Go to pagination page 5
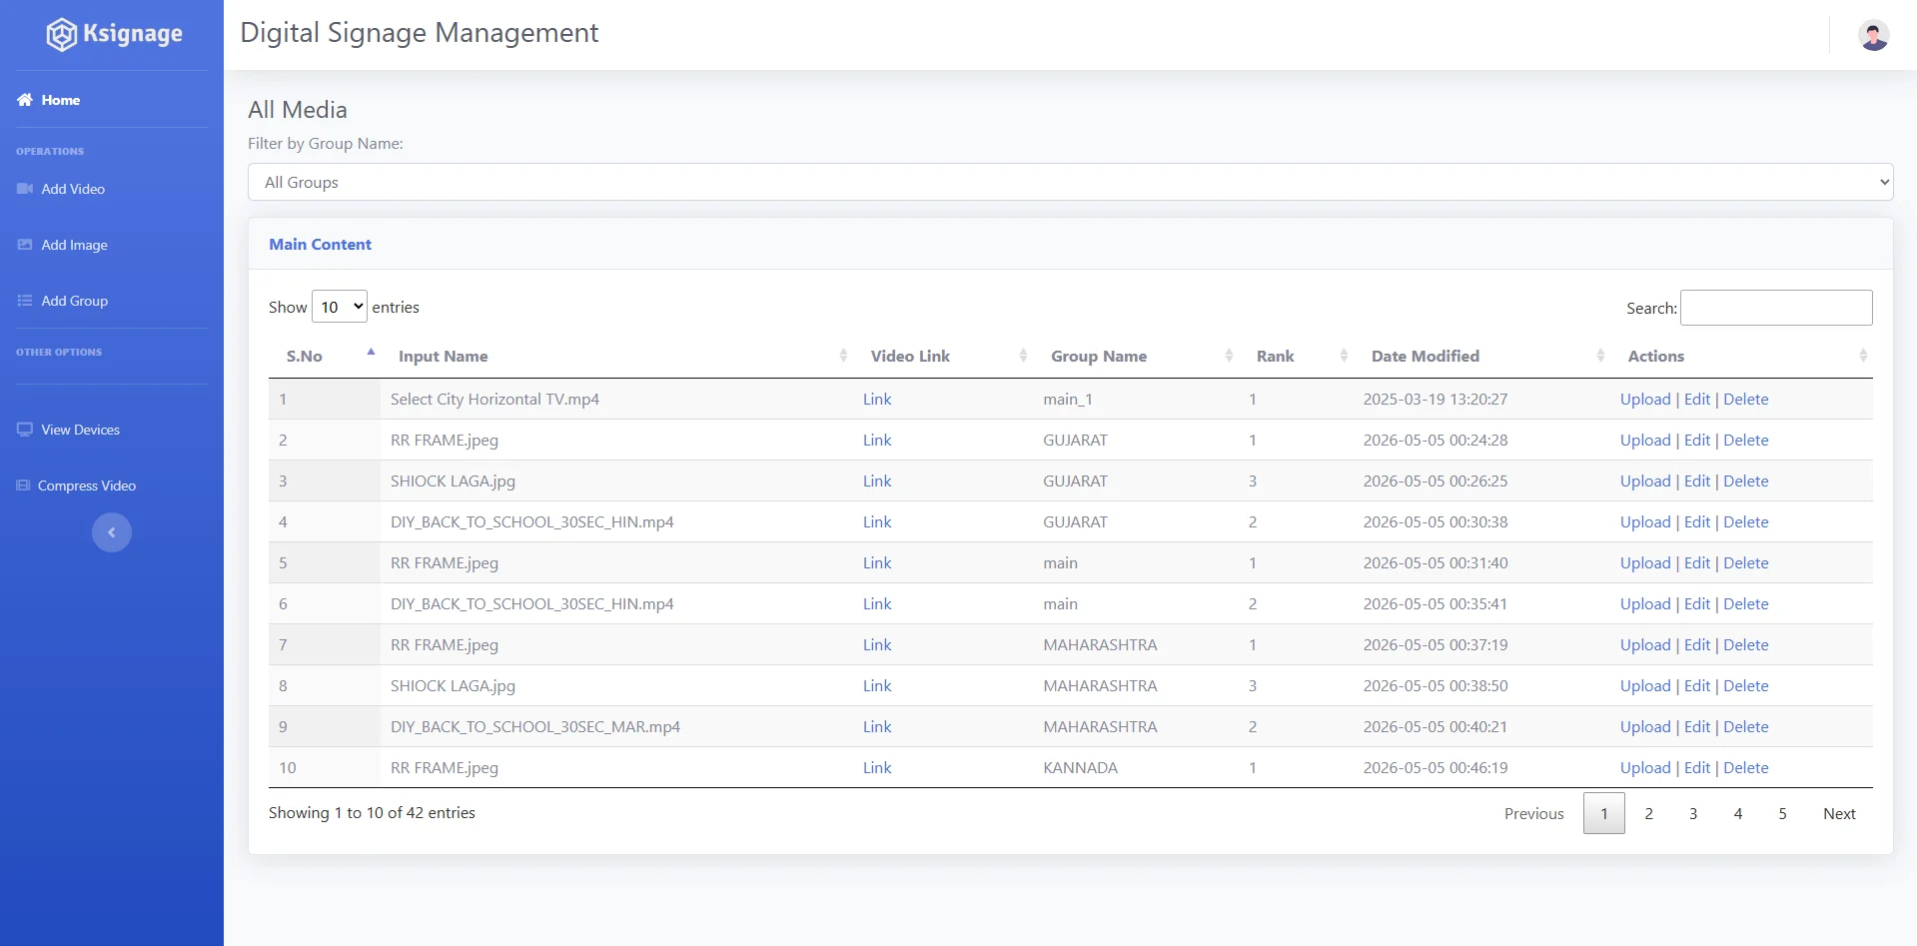This screenshot has width=1917, height=946. [x=1782, y=813]
